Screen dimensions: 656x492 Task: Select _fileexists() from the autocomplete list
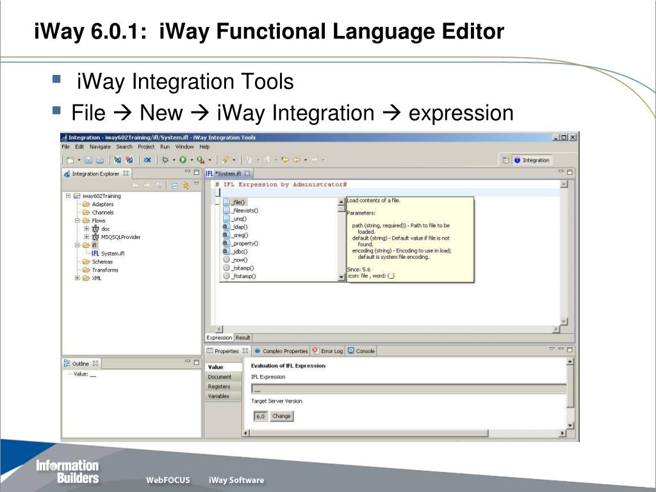[x=245, y=210]
